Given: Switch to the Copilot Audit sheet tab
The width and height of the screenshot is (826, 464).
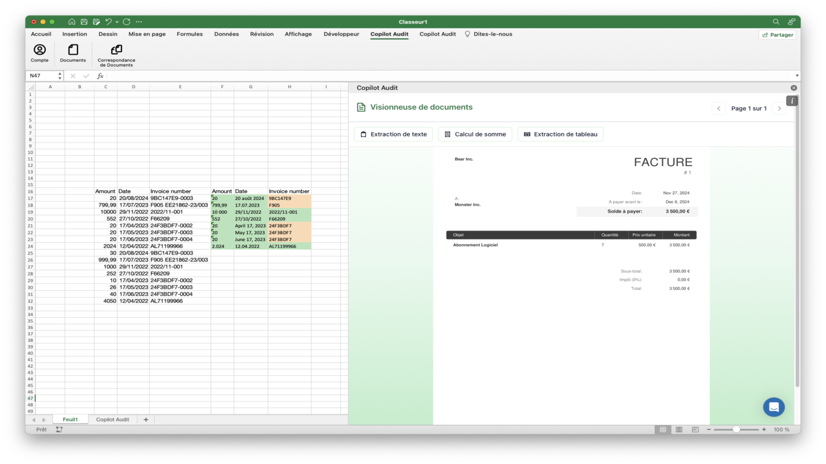Looking at the screenshot, I should click(x=112, y=419).
